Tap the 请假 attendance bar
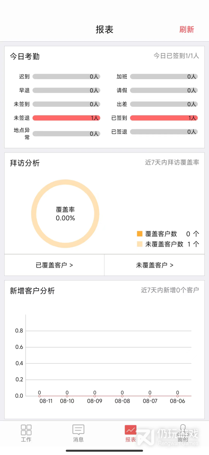Screen dimensions: 209x455 pos(164,90)
